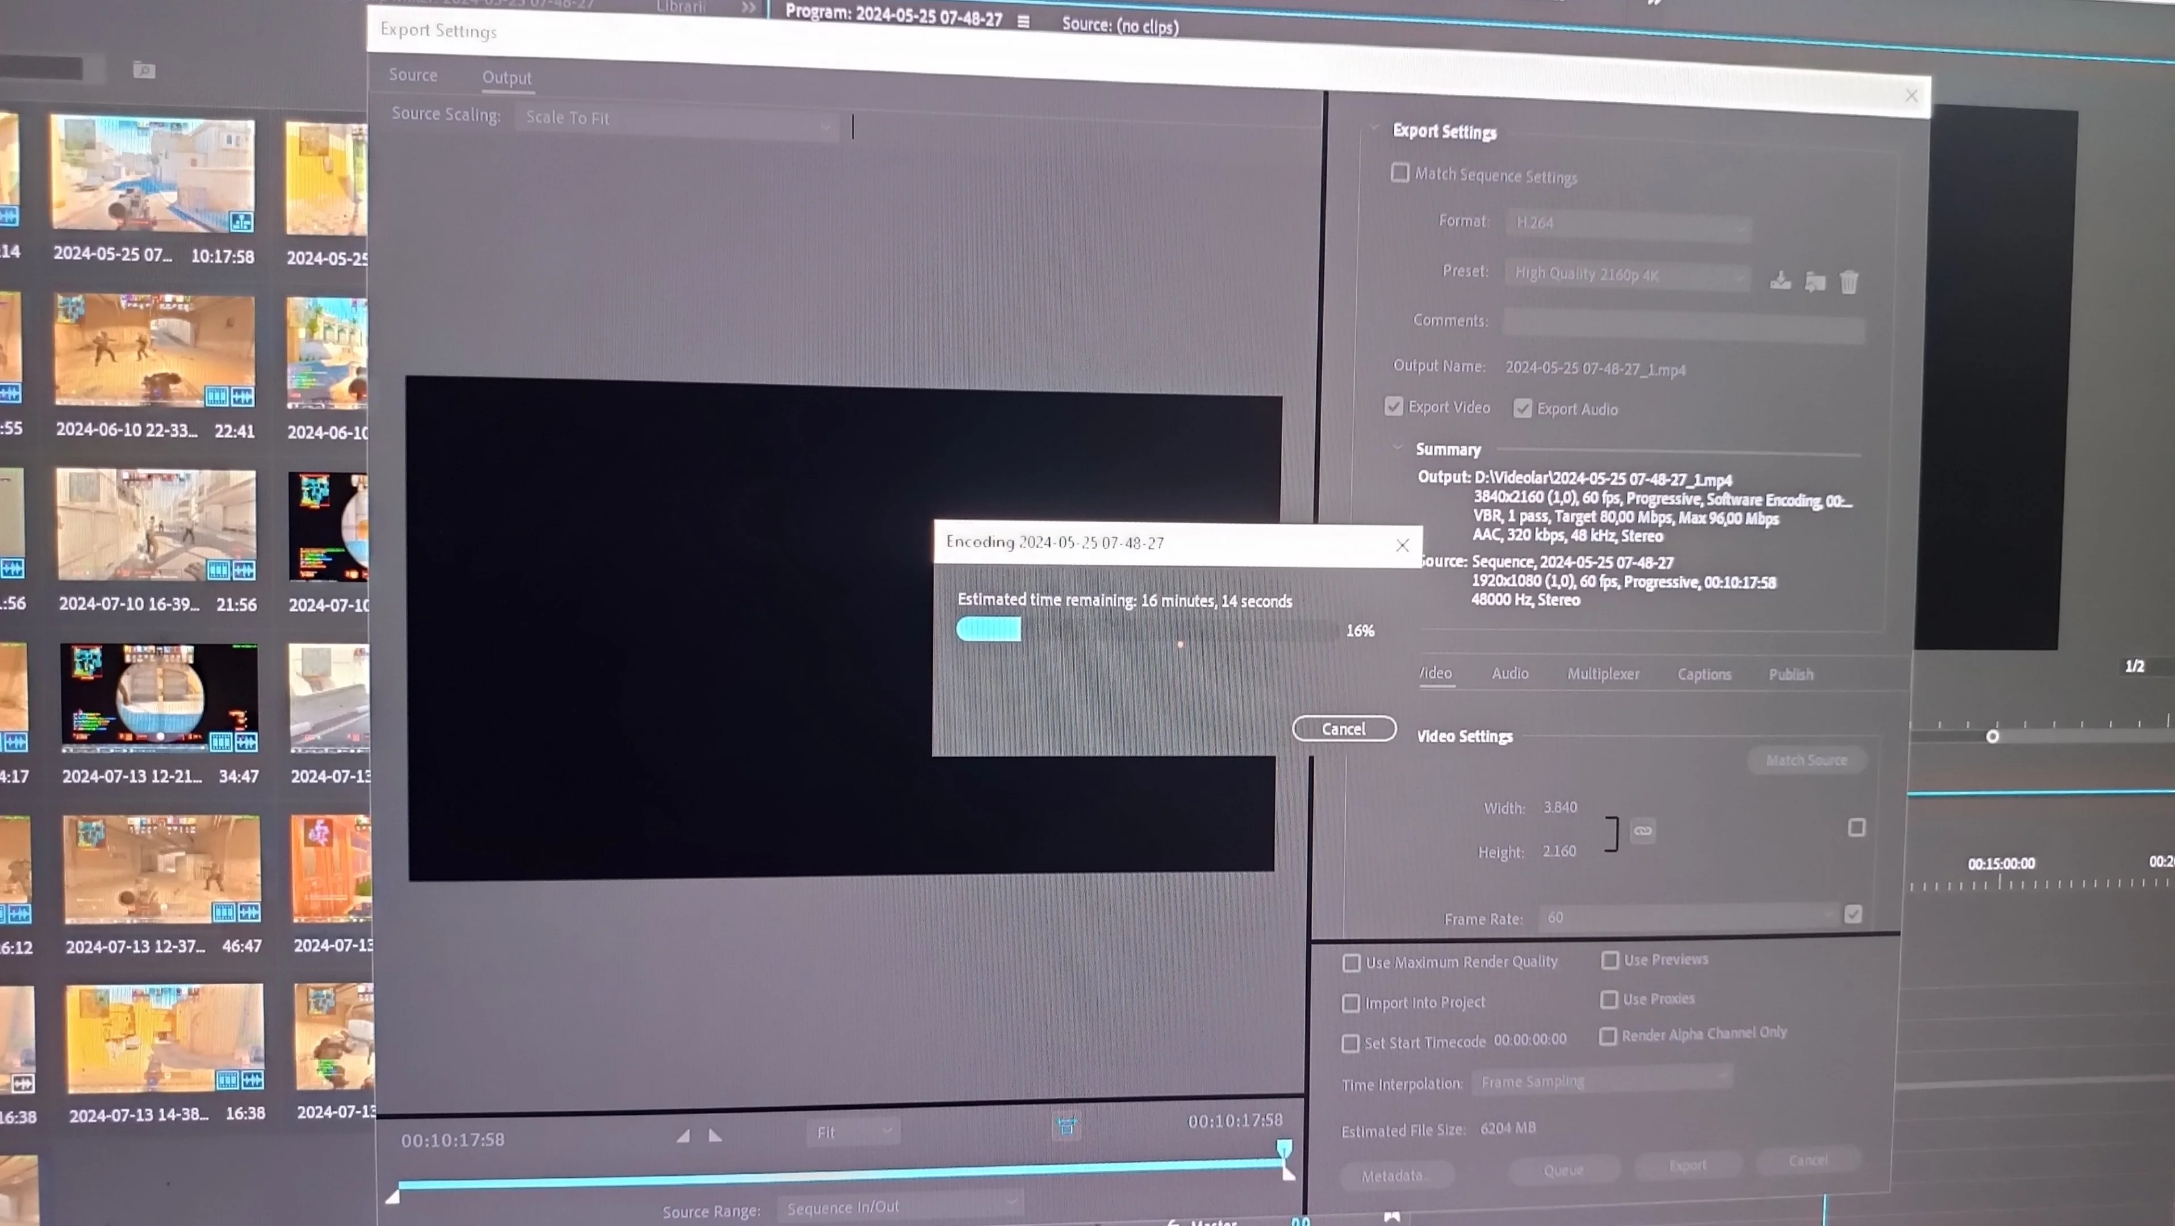Open the Program monitor panel menu icon
2175x1226 pixels.
[x=1023, y=21]
